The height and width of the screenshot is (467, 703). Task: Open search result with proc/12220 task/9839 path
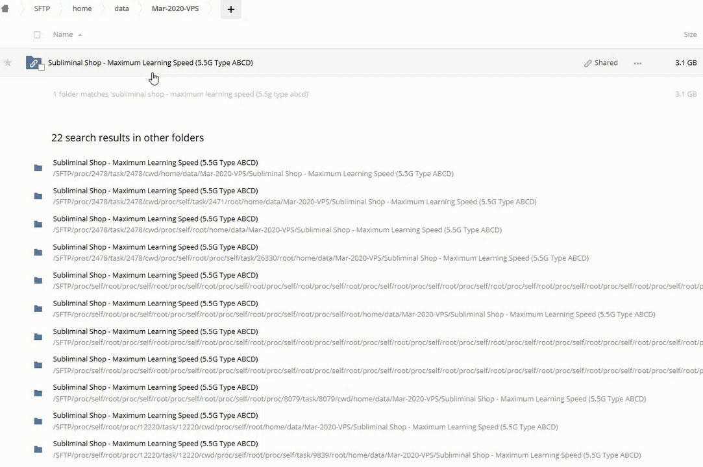(x=155, y=444)
